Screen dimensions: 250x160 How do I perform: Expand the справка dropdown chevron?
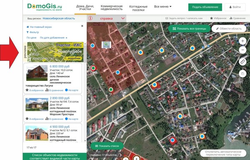123,18
